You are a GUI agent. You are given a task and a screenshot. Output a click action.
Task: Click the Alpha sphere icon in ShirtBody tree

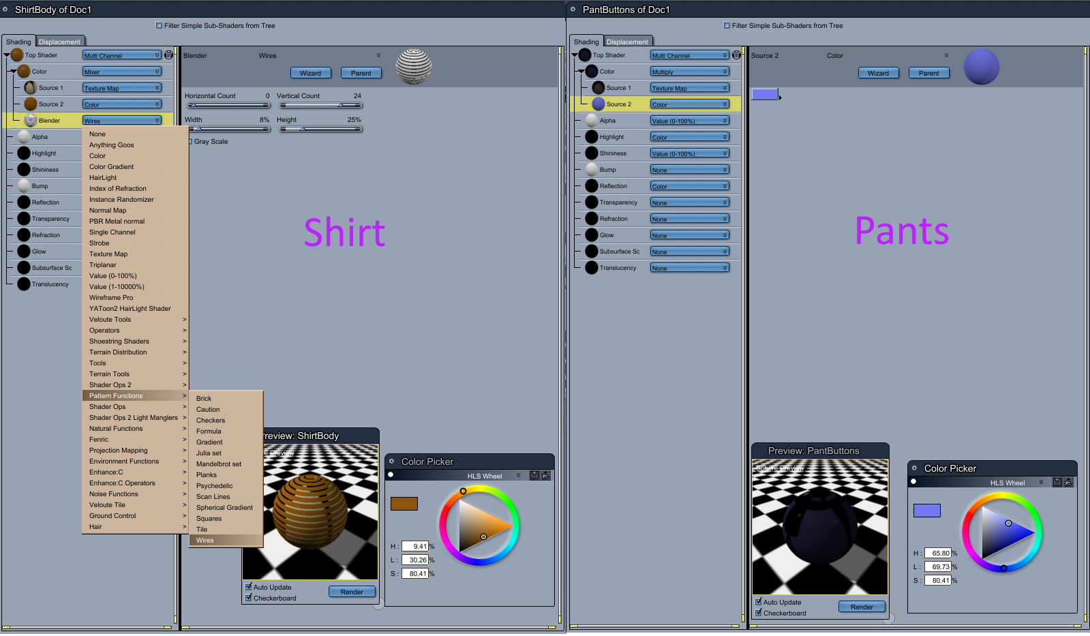click(24, 136)
